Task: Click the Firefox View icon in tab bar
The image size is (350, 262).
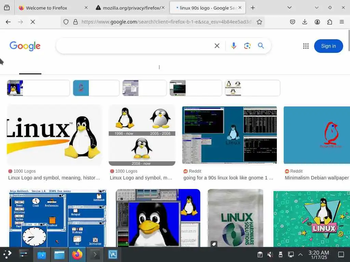Action: (x=7, y=8)
